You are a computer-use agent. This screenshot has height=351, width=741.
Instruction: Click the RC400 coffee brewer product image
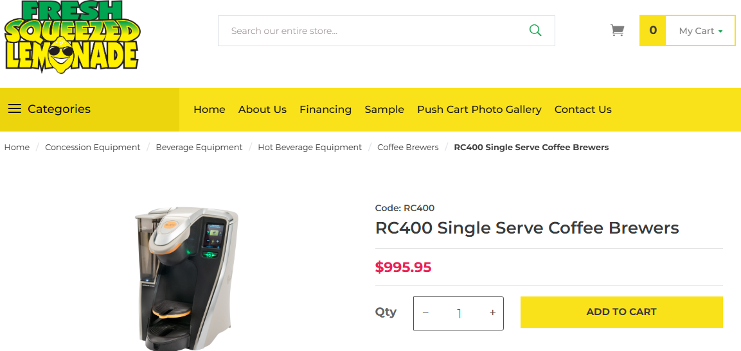pos(186,277)
